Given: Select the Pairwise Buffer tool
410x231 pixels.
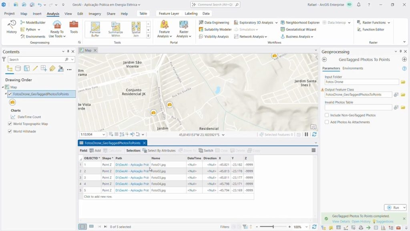Looking at the screenshot, I should point(95,29).
